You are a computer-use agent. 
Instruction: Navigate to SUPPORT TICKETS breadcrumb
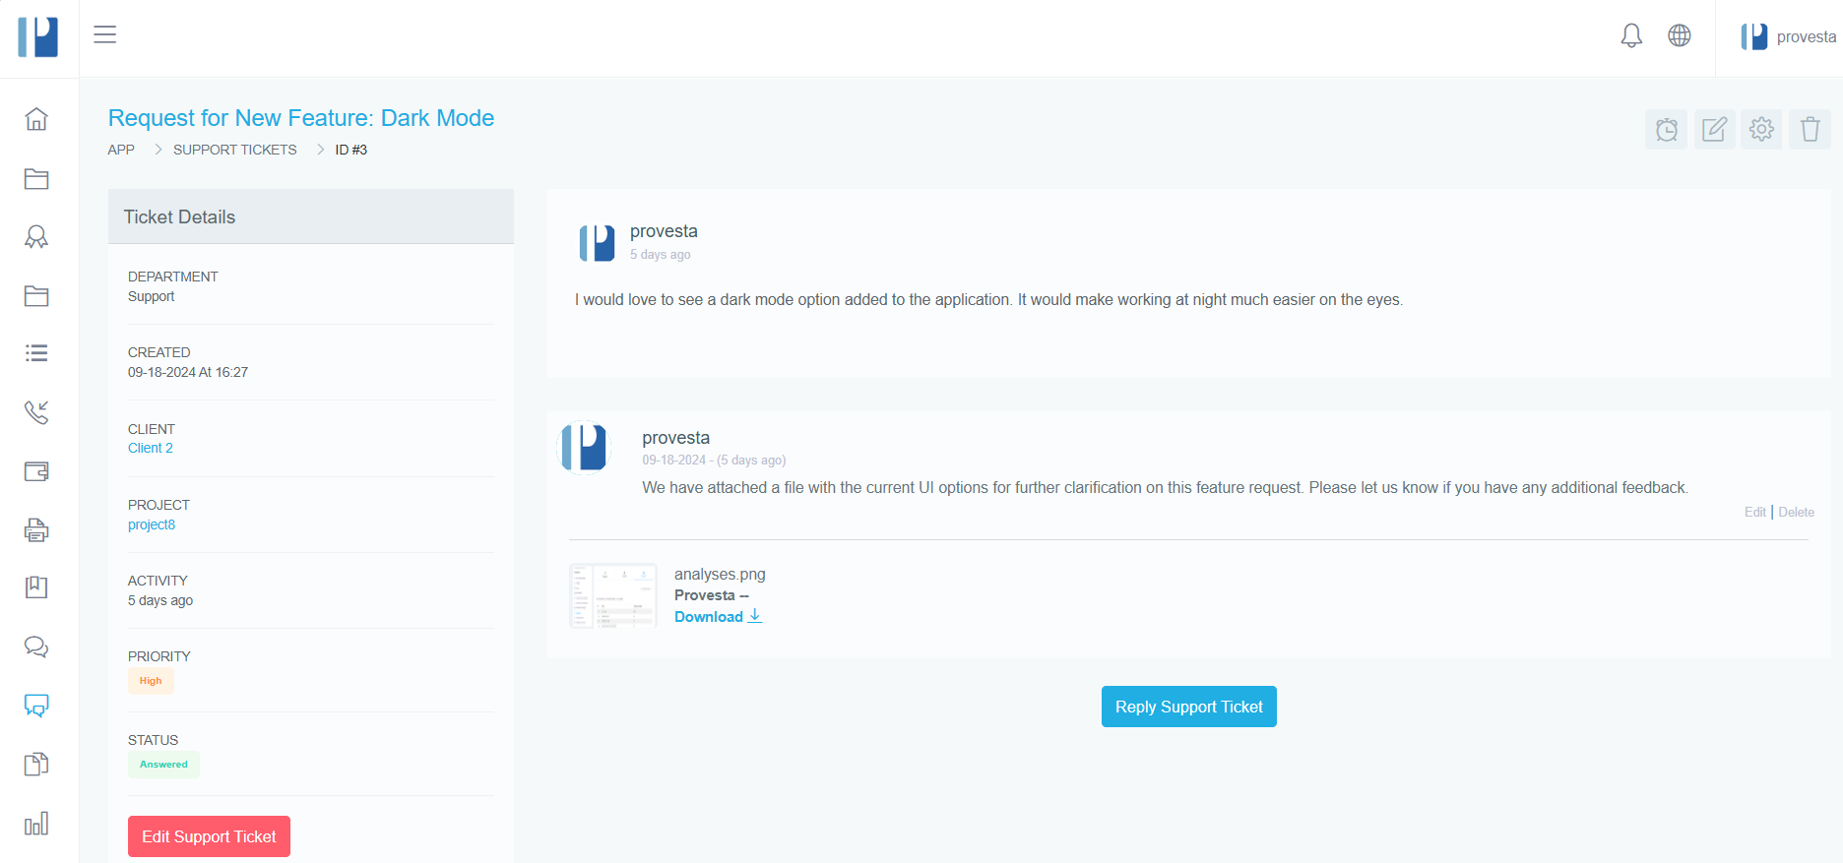click(x=234, y=150)
